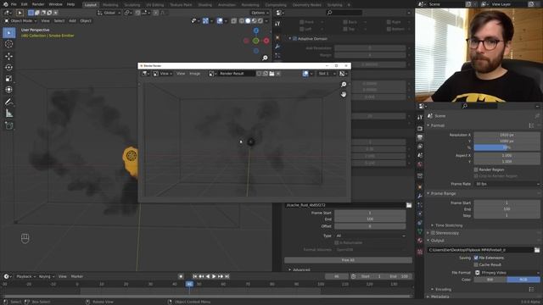Jump to the timeline end frame
This screenshot has width=543, height=305.
(x=227, y=276)
